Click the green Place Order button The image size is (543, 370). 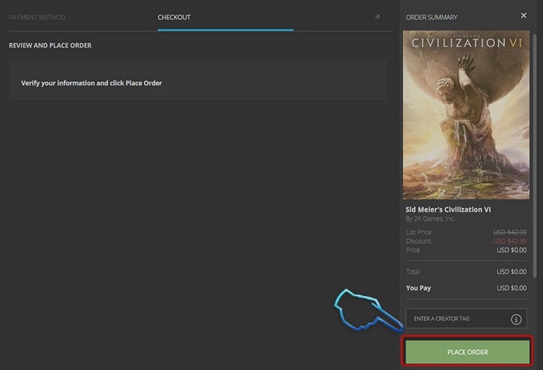(467, 352)
